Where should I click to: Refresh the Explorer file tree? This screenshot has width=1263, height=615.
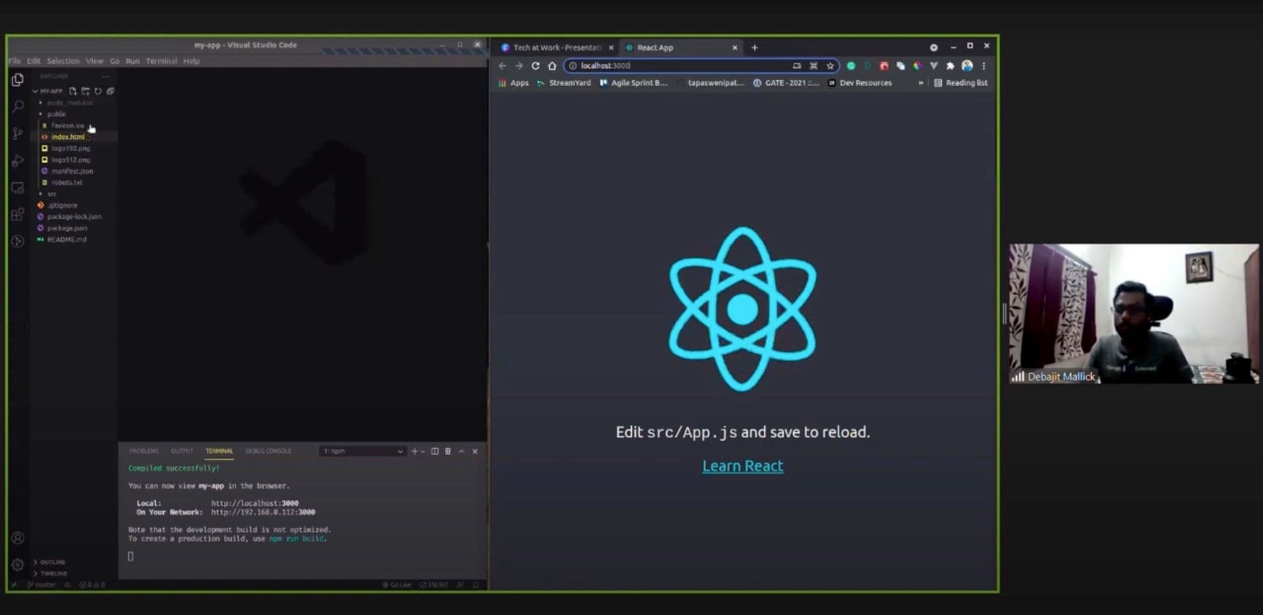[98, 91]
